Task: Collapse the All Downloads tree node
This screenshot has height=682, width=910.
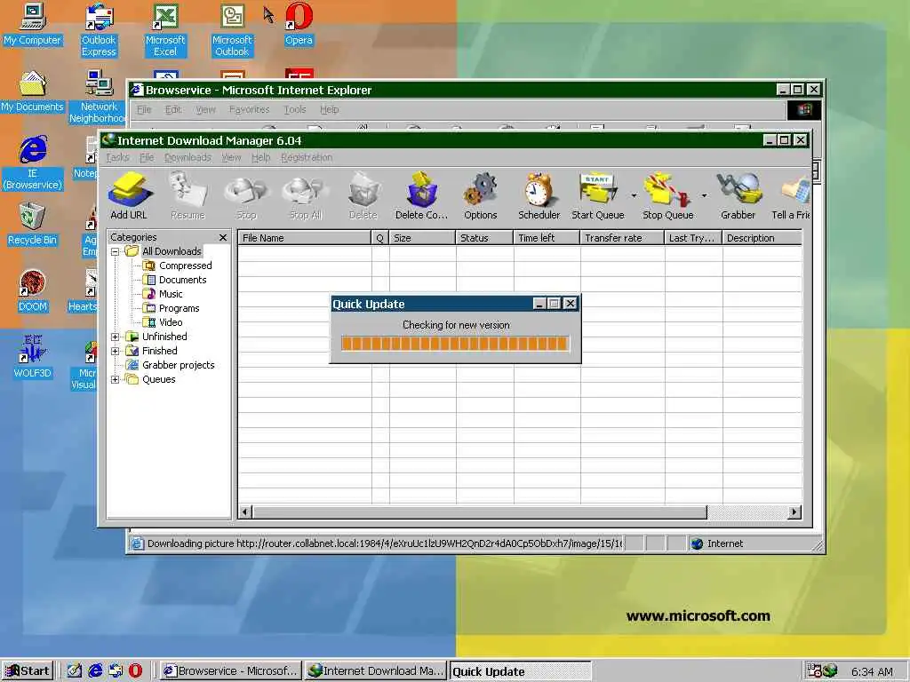Action: (x=115, y=251)
